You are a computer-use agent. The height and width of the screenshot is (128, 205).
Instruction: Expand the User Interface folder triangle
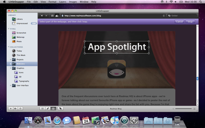(11, 86)
